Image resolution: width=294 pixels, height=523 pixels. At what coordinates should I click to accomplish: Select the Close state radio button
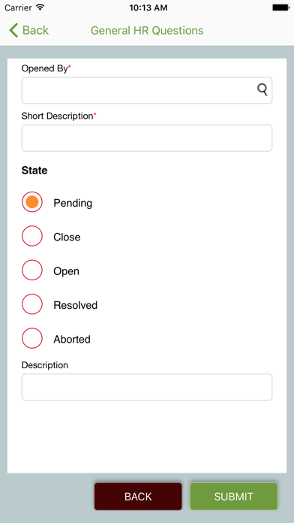(32, 236)
